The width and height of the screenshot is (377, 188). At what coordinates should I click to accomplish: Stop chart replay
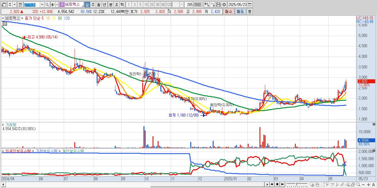[277, 184]
